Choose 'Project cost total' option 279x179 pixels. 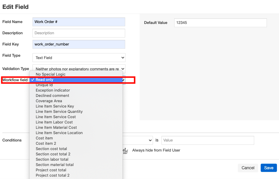pyautogui.click(x=51, y=170)
